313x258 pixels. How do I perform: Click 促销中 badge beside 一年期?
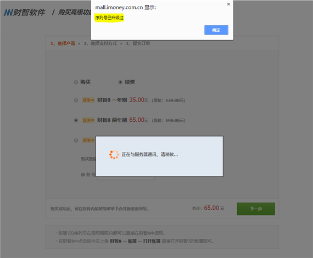(x=88, y=100)
